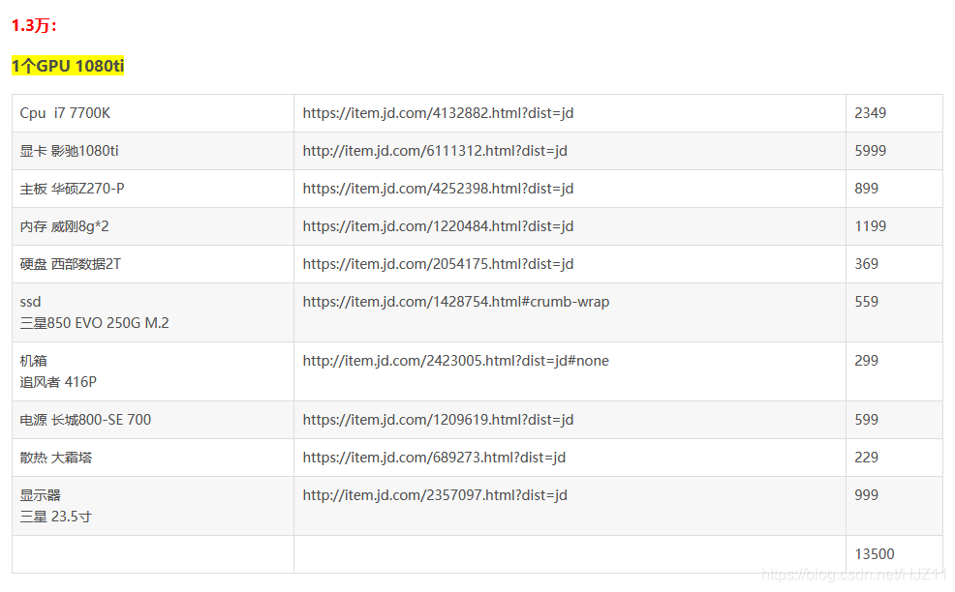Open the power supply link item 1209619
Screen dimensions: 955x592
click(438, 420)
